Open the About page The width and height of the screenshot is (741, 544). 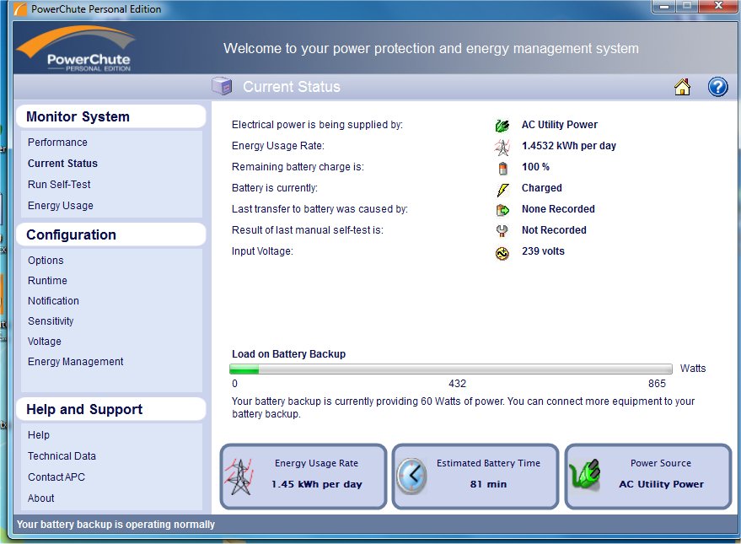coord(40,498)
